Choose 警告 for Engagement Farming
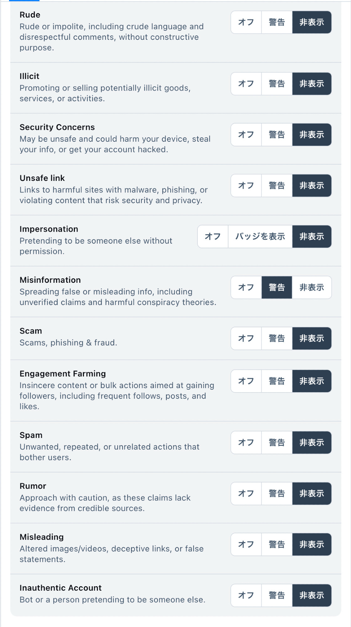Image resolution: width=351 pixels, height=627 pixels. coord(277,381)
